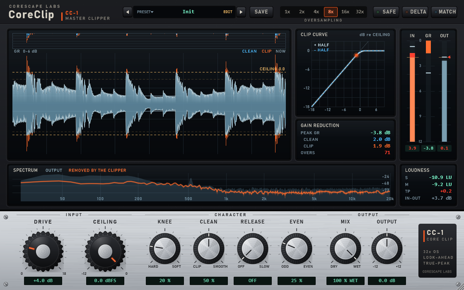This screenshot has width=464, height=290.
Task: Click the CLEAN character knob
Action: click(209, 249)
